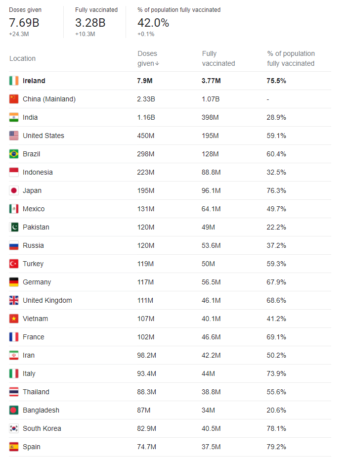Click the 3.28B Fully vaccinated total

90,23
